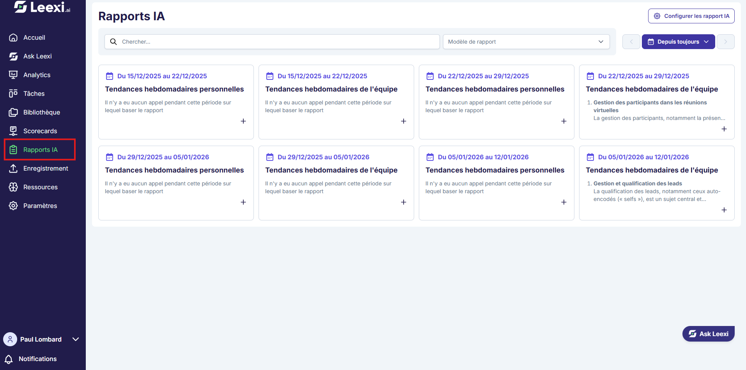Screen dimensions: 746x370
Task: Go to Accueil in sidebar
Action: coord(34,37)
